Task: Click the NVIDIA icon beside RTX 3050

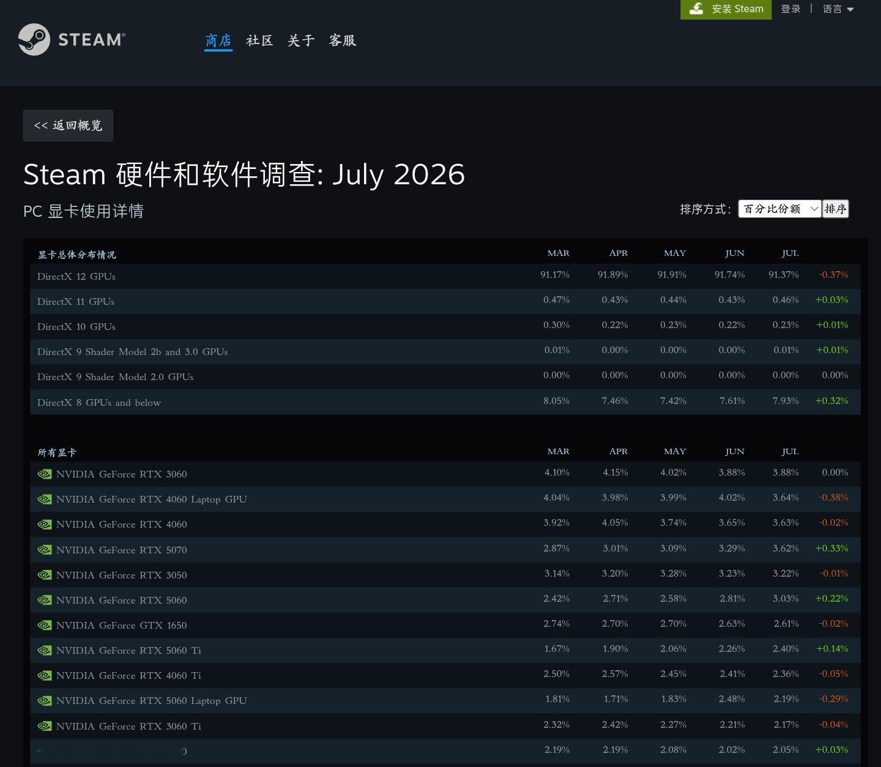Action: [x=45, y=575]
